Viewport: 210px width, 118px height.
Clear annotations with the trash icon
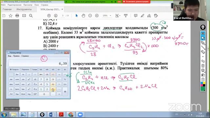(x=203, y=66)
